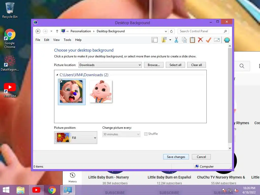Open Little Baby Bum - Nursery channel
The width and height of the screenshot is (260, 195).
(108, 177)
